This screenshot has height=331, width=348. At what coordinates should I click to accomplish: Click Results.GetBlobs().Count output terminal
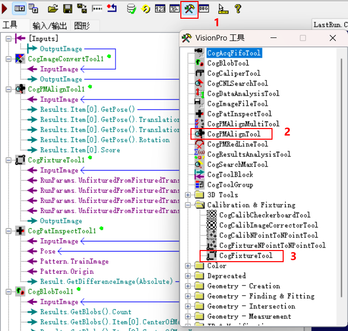[x=86, y=312]
